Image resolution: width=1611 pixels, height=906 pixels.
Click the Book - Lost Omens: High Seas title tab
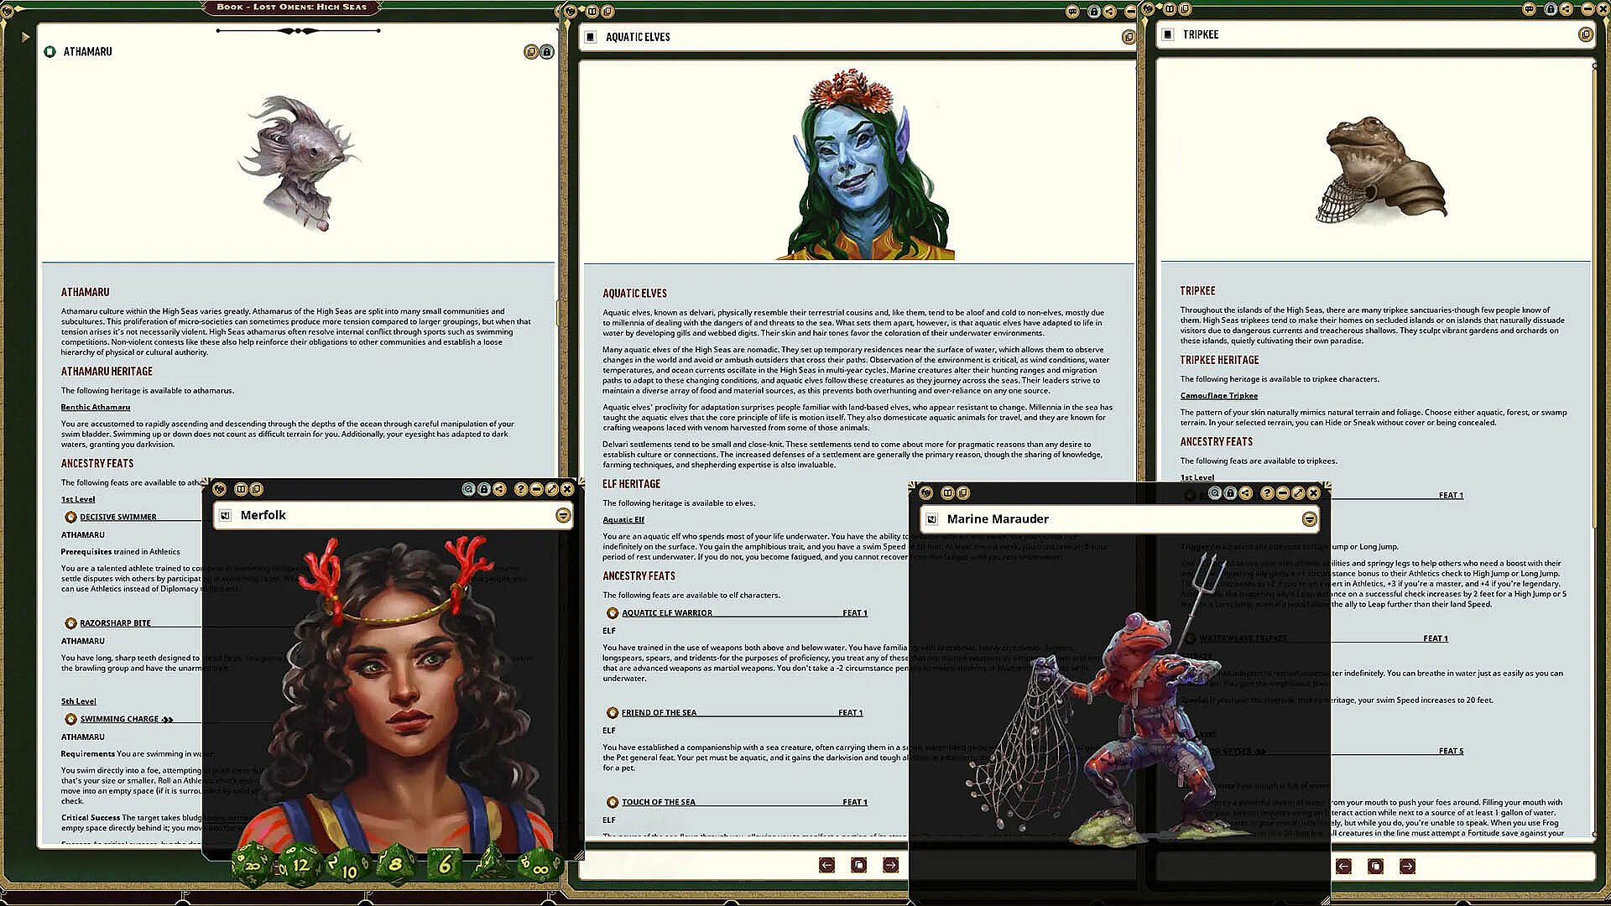pos(291,8)
